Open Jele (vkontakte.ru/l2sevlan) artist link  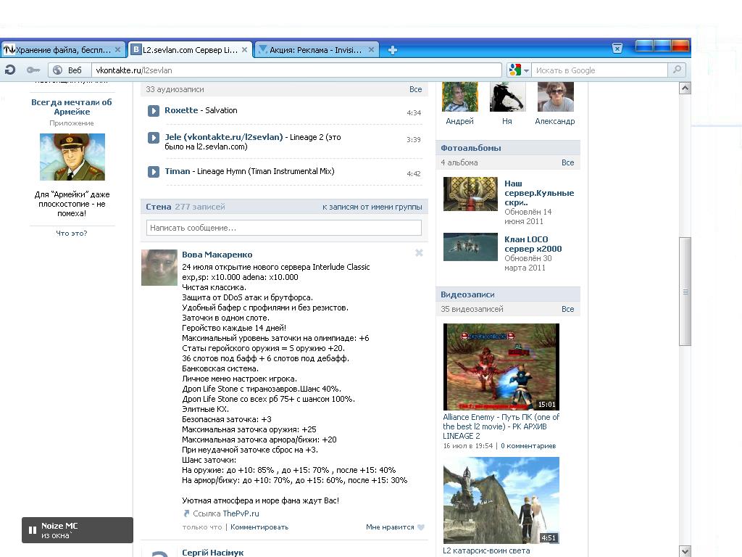224,137
